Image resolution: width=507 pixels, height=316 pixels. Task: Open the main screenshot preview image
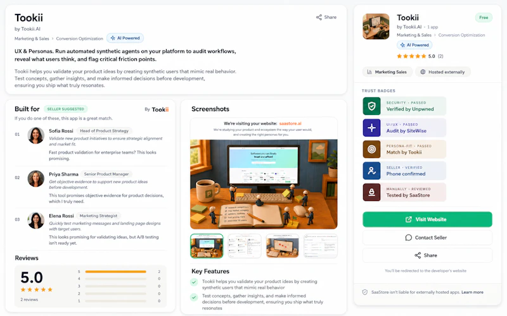tap(264, 184)
